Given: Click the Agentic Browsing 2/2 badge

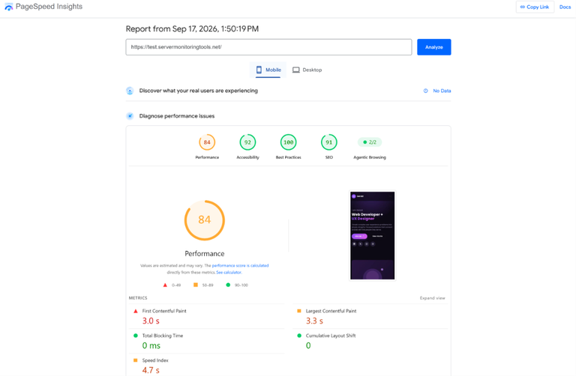Looking at the screenshot, I should [x=370, y=142].
